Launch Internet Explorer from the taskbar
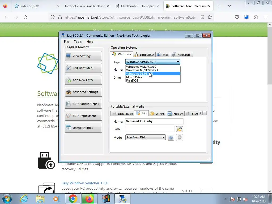 24,199
